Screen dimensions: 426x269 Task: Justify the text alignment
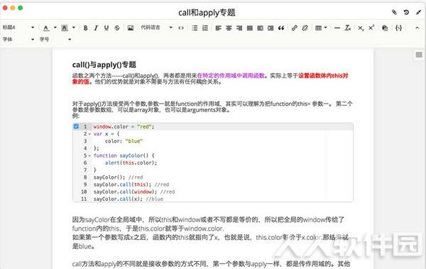point(250,28)
